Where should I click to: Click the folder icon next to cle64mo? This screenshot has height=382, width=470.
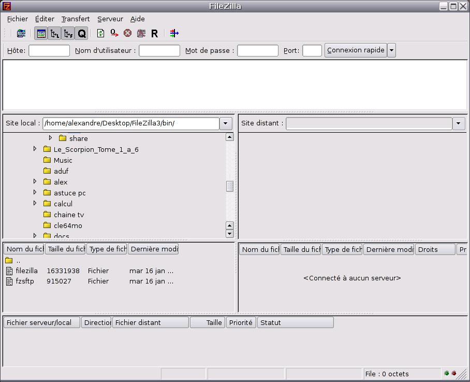pyautogui.click(x=47, y=225)
